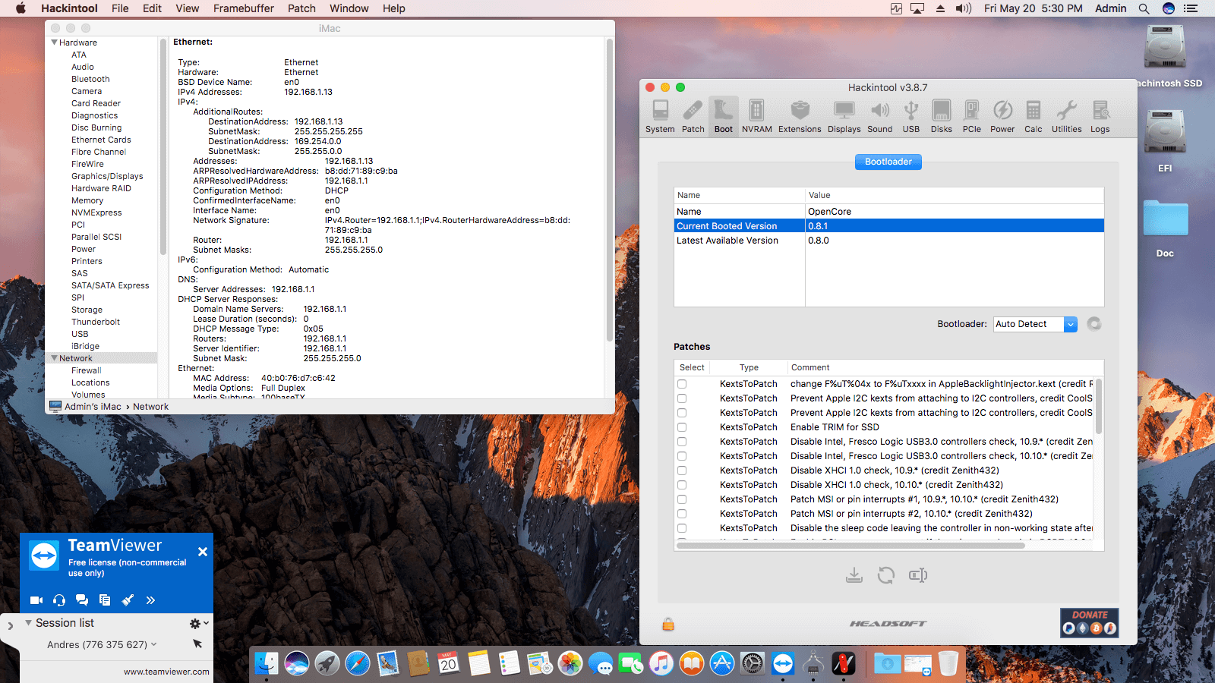Open the Patch menu in the menu bar
The width and height of the screenshot is (1215, 683).
click(301, 8)
